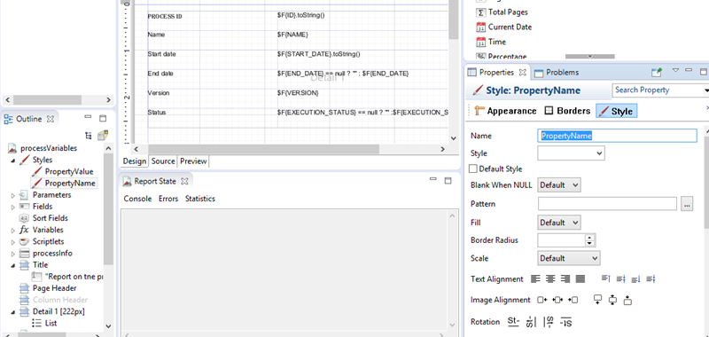Click the Name input field

[617, 136]
